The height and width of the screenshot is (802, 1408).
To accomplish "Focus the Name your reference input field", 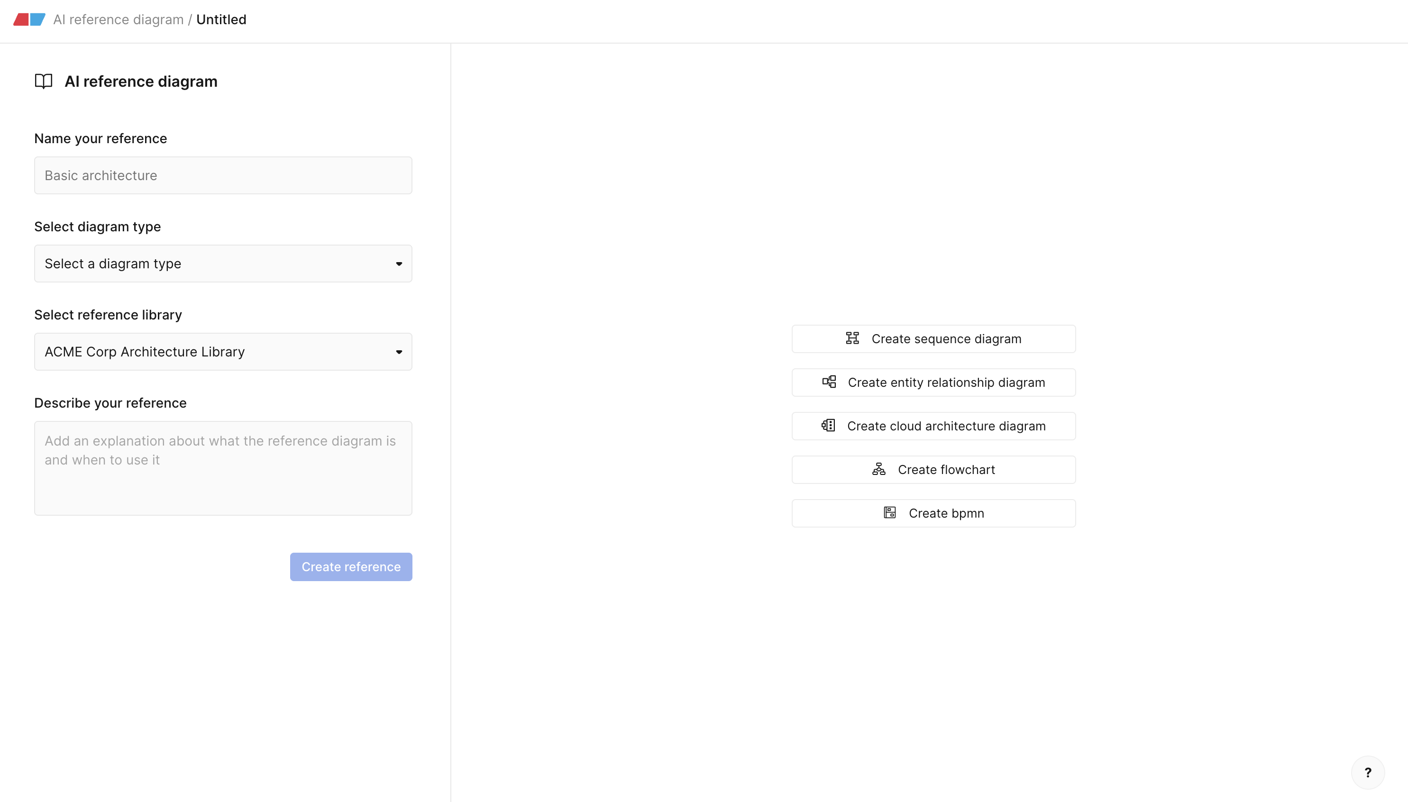I will pos(223,175).
